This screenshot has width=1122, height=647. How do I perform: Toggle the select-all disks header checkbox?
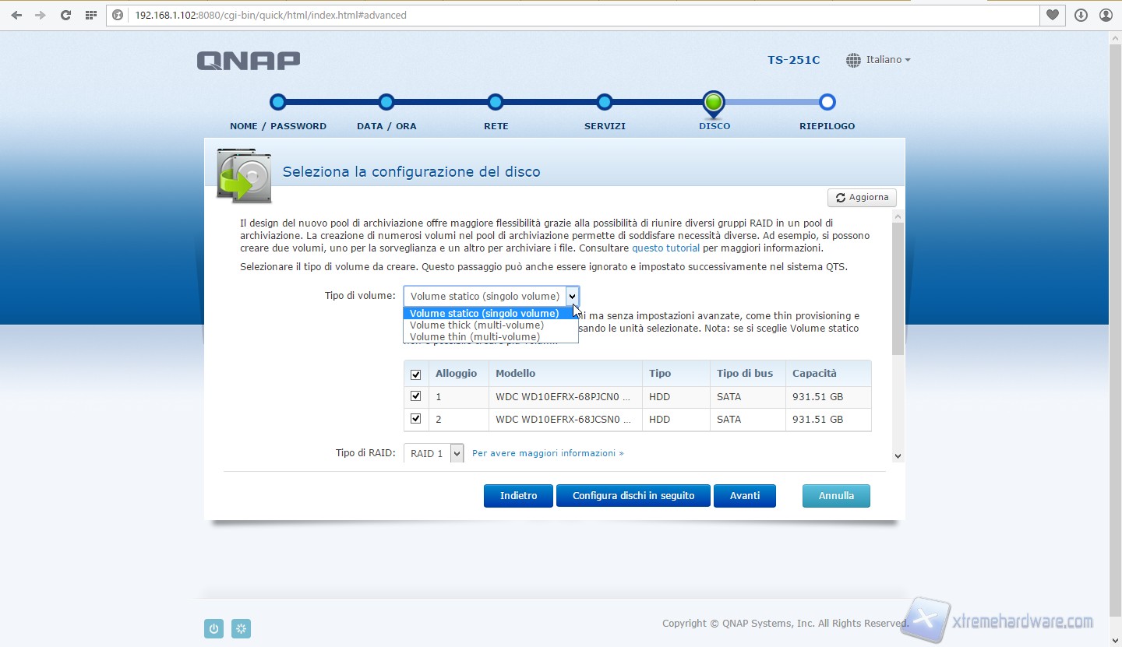point(415,374)
